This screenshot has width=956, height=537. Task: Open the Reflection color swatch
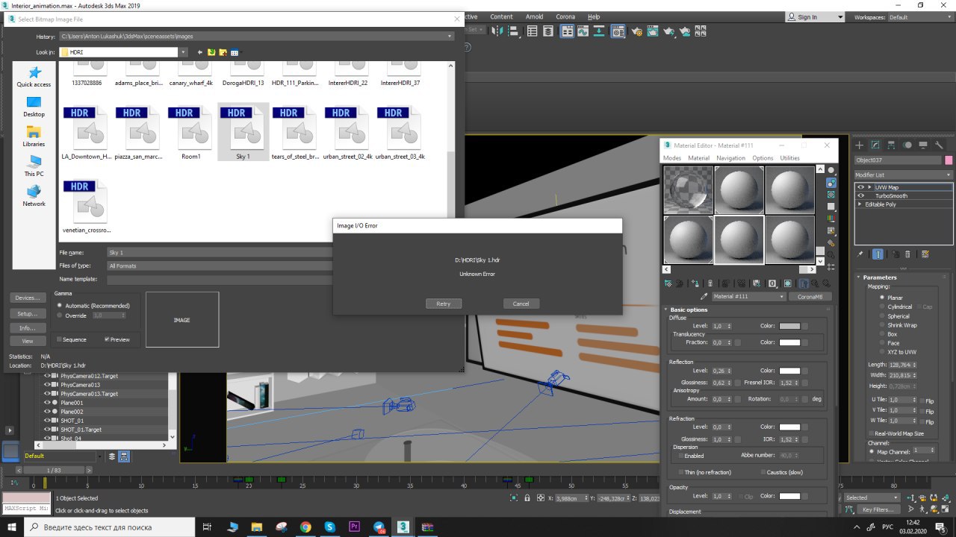tap(789, 371)
